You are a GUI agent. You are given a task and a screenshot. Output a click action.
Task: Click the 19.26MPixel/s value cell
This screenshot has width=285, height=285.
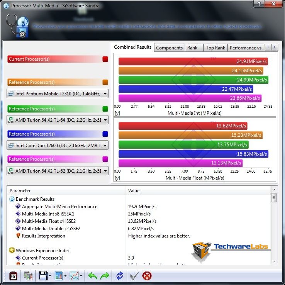142,207
